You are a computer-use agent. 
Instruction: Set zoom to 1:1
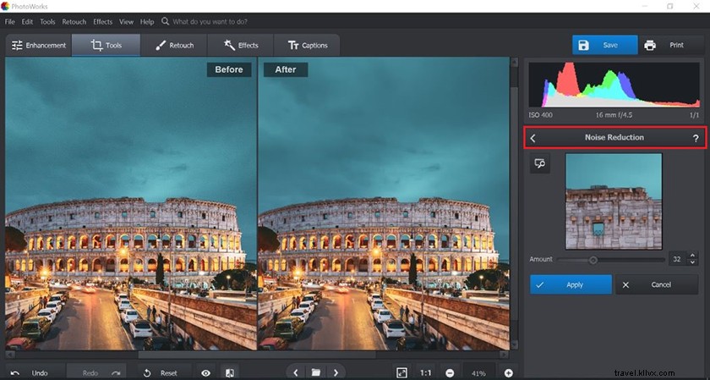tap(426, 372)
